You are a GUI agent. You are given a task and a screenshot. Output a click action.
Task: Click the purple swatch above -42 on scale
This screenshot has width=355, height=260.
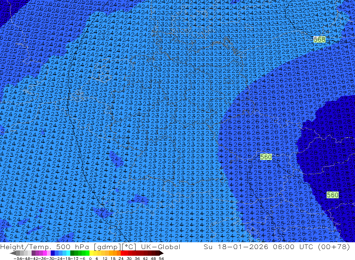click(33, 253)
